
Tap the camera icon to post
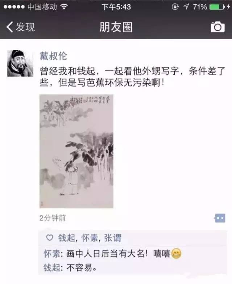[x=217, y=27]
